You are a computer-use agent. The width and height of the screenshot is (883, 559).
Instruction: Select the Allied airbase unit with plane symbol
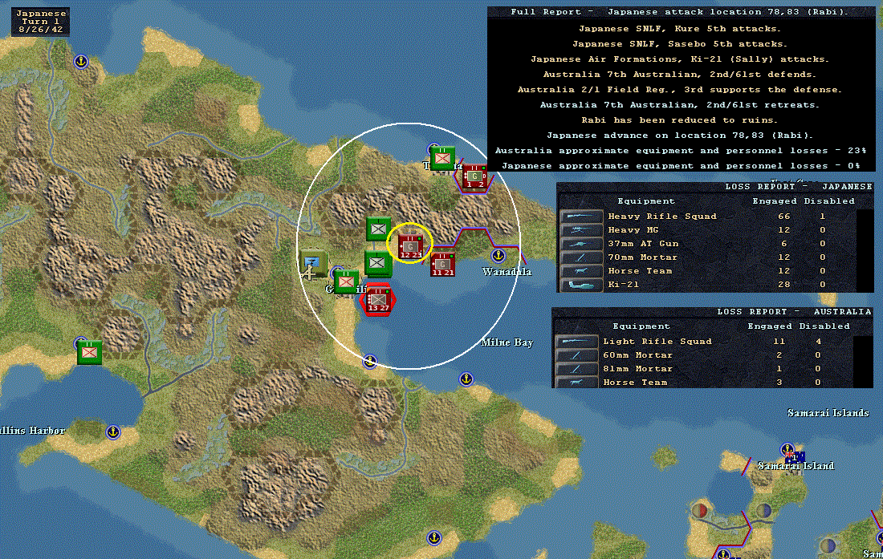(312, 262)
